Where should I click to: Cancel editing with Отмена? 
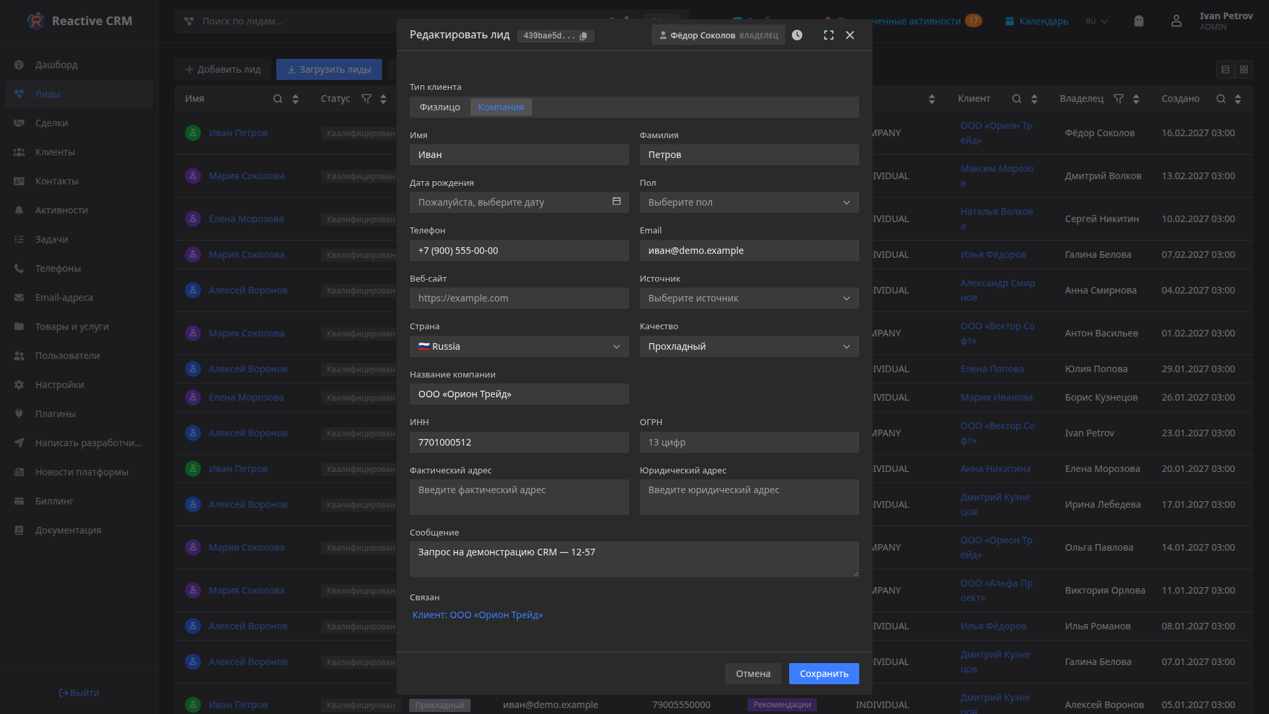pos(753,674)
